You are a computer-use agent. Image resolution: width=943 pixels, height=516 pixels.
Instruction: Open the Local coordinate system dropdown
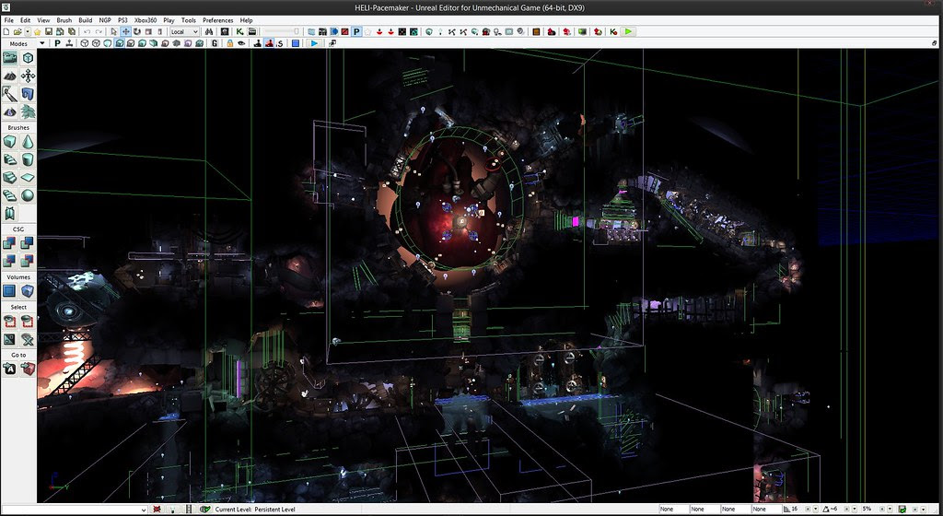(x=184, y=31)
